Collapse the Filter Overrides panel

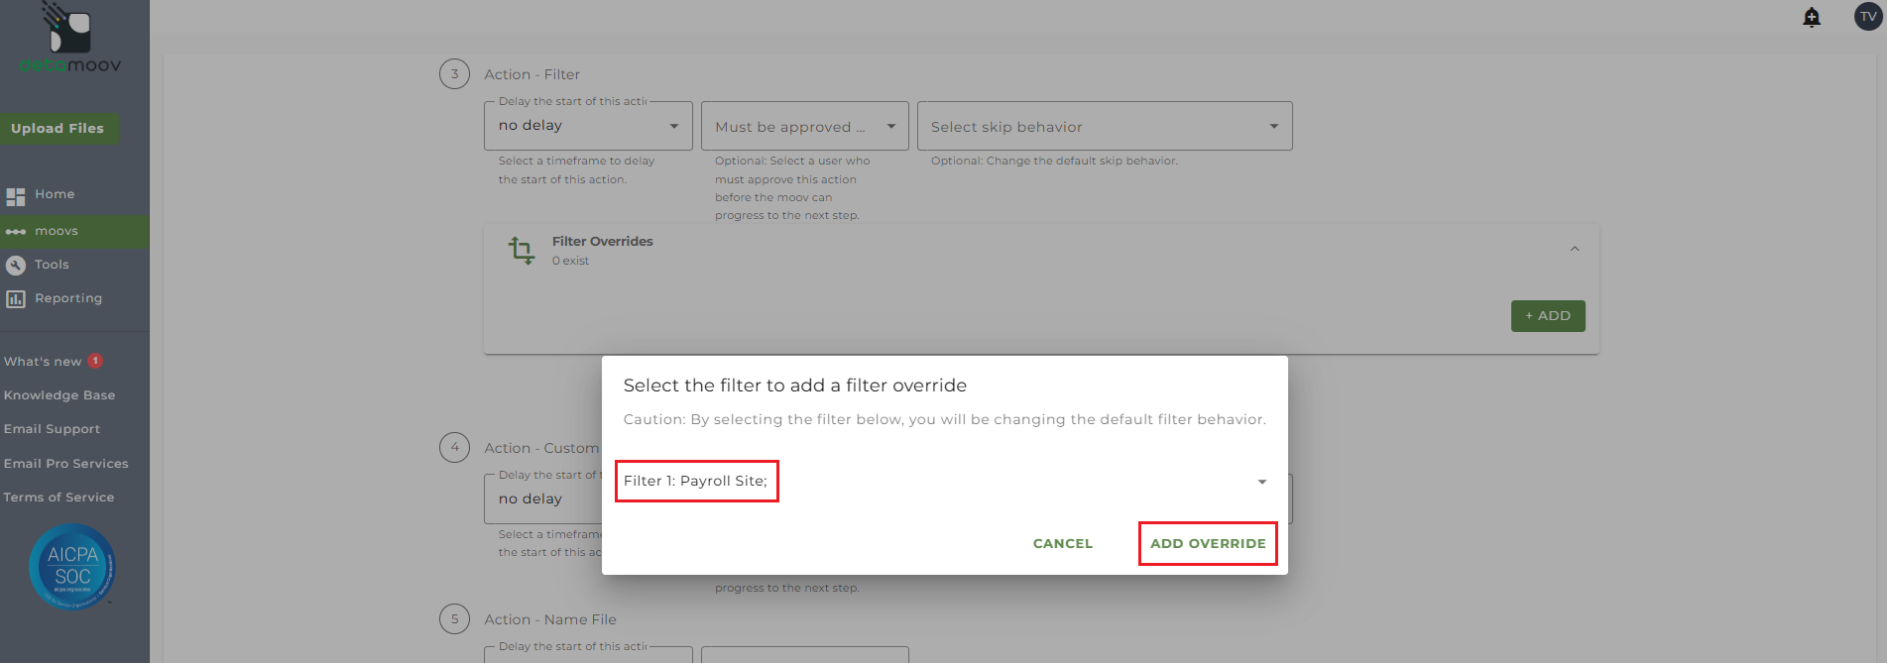click(1575, 249)
